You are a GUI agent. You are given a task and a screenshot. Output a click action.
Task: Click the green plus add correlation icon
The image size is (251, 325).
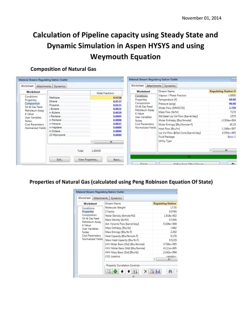coord(115,271)
